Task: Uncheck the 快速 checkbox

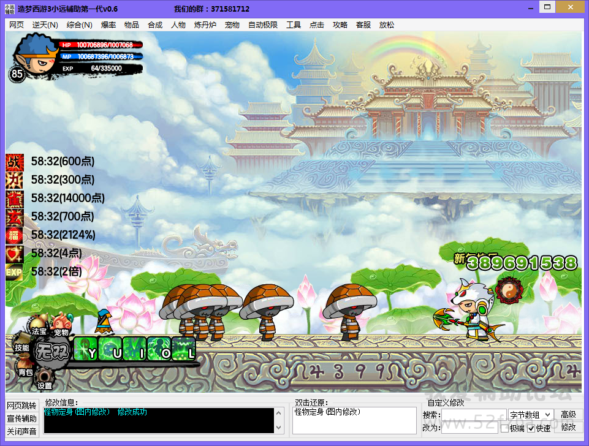Action: 531,428
